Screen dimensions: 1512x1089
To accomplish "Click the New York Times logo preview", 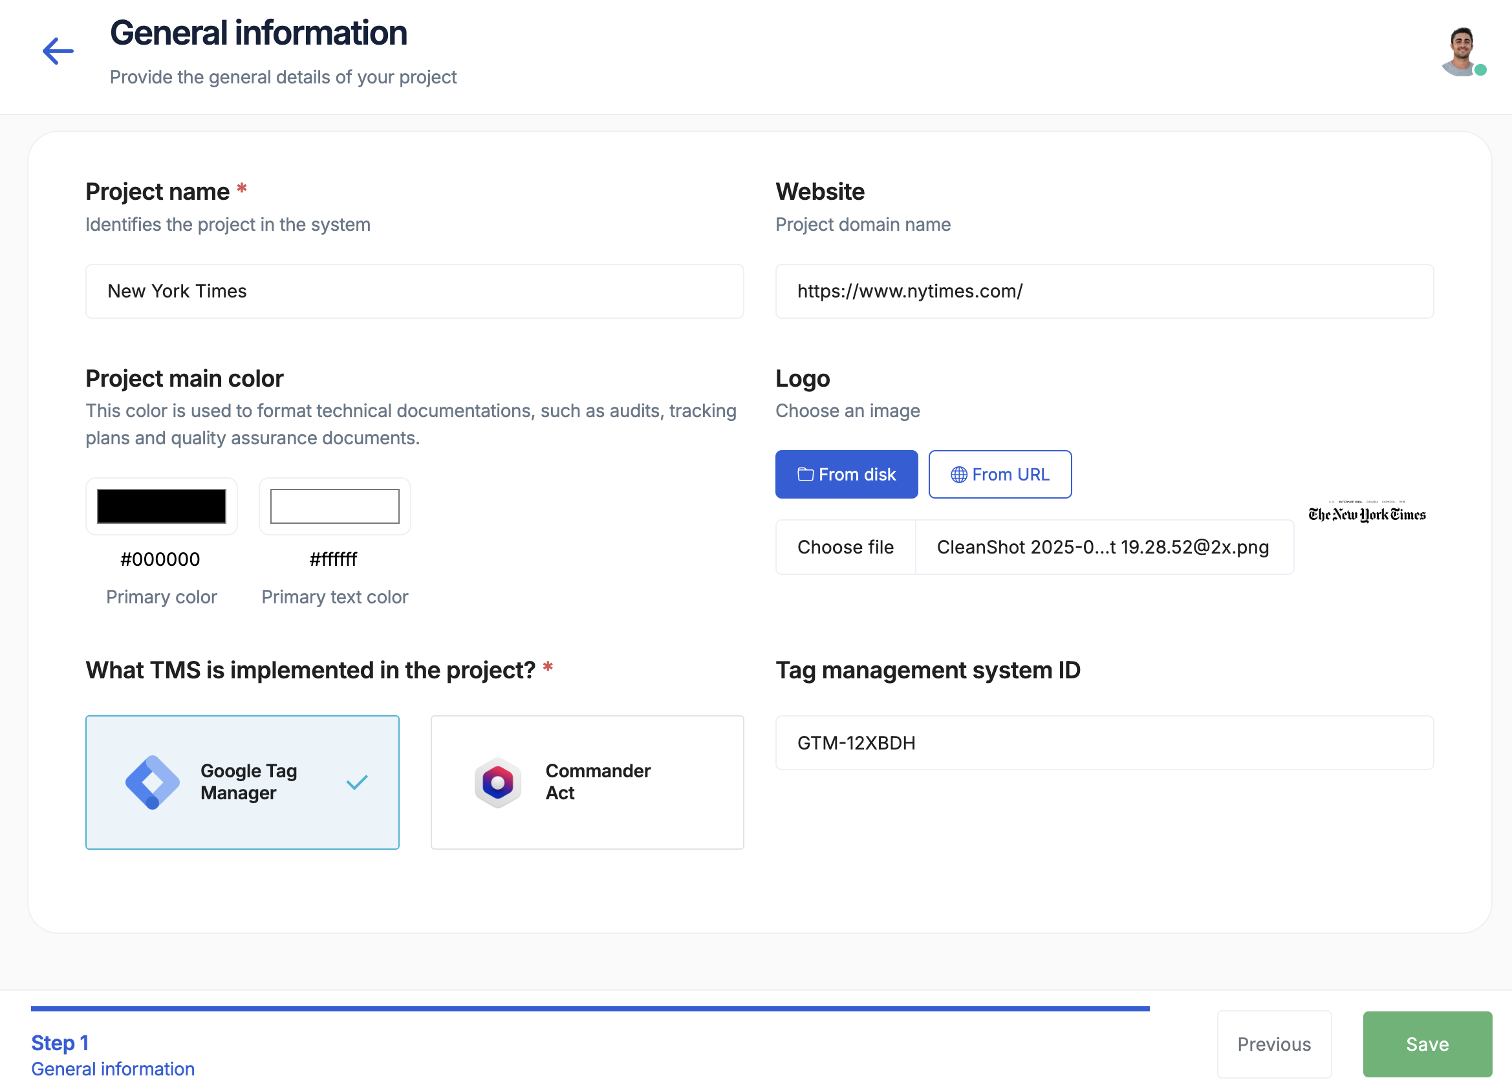I will click(1366, 513).
